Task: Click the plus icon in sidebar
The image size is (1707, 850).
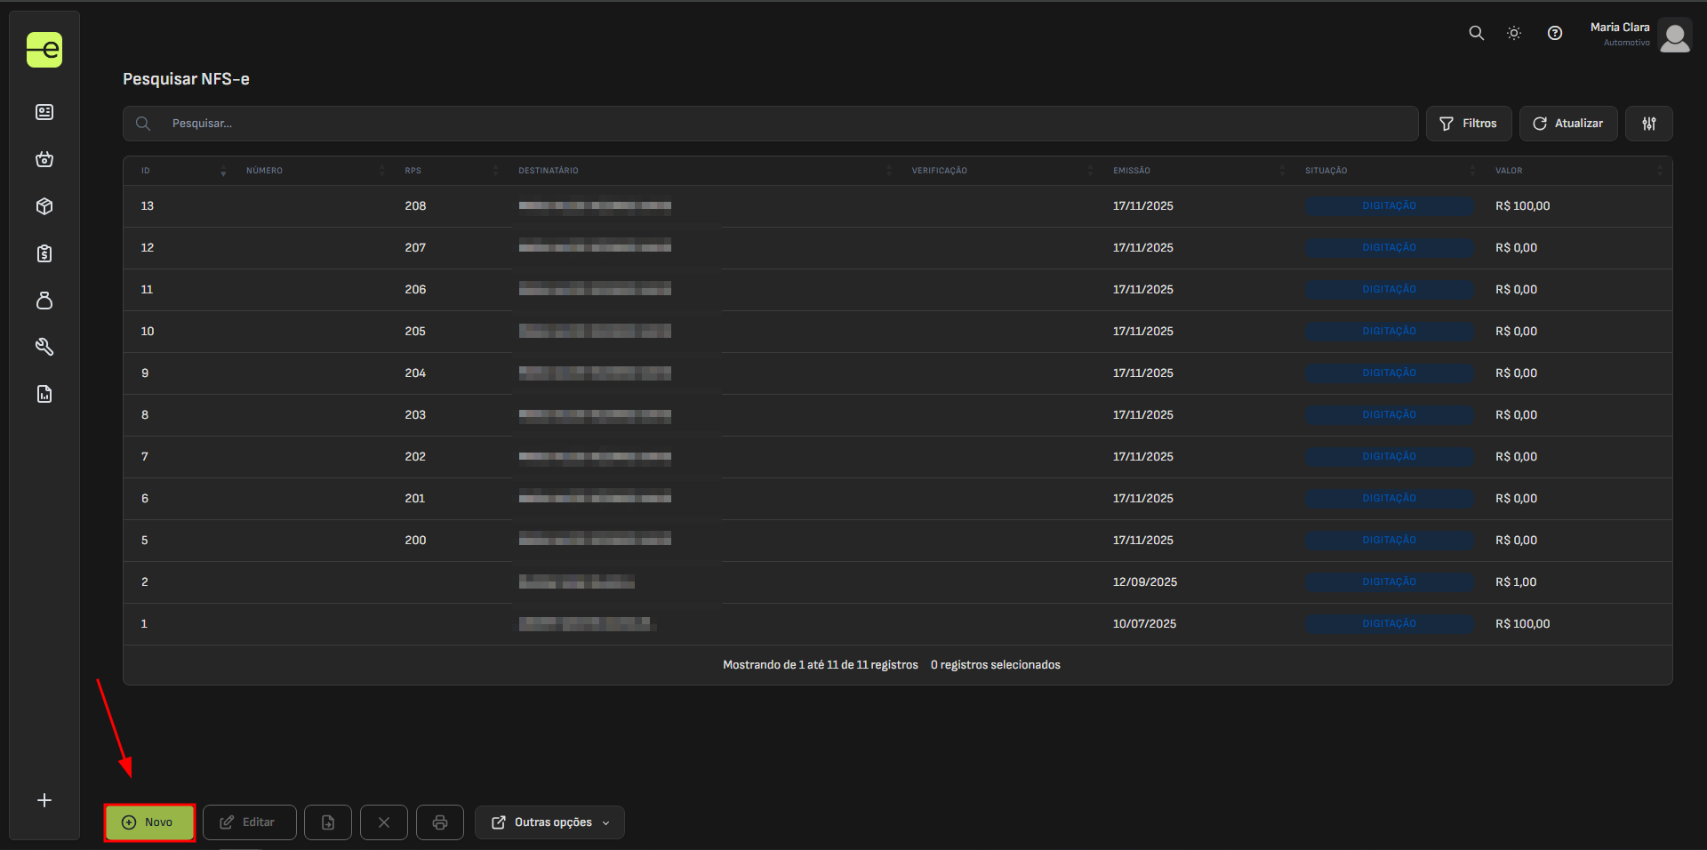Action: (x=44, y=800)
